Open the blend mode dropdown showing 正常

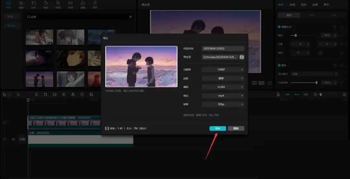[x=314, y=74]
